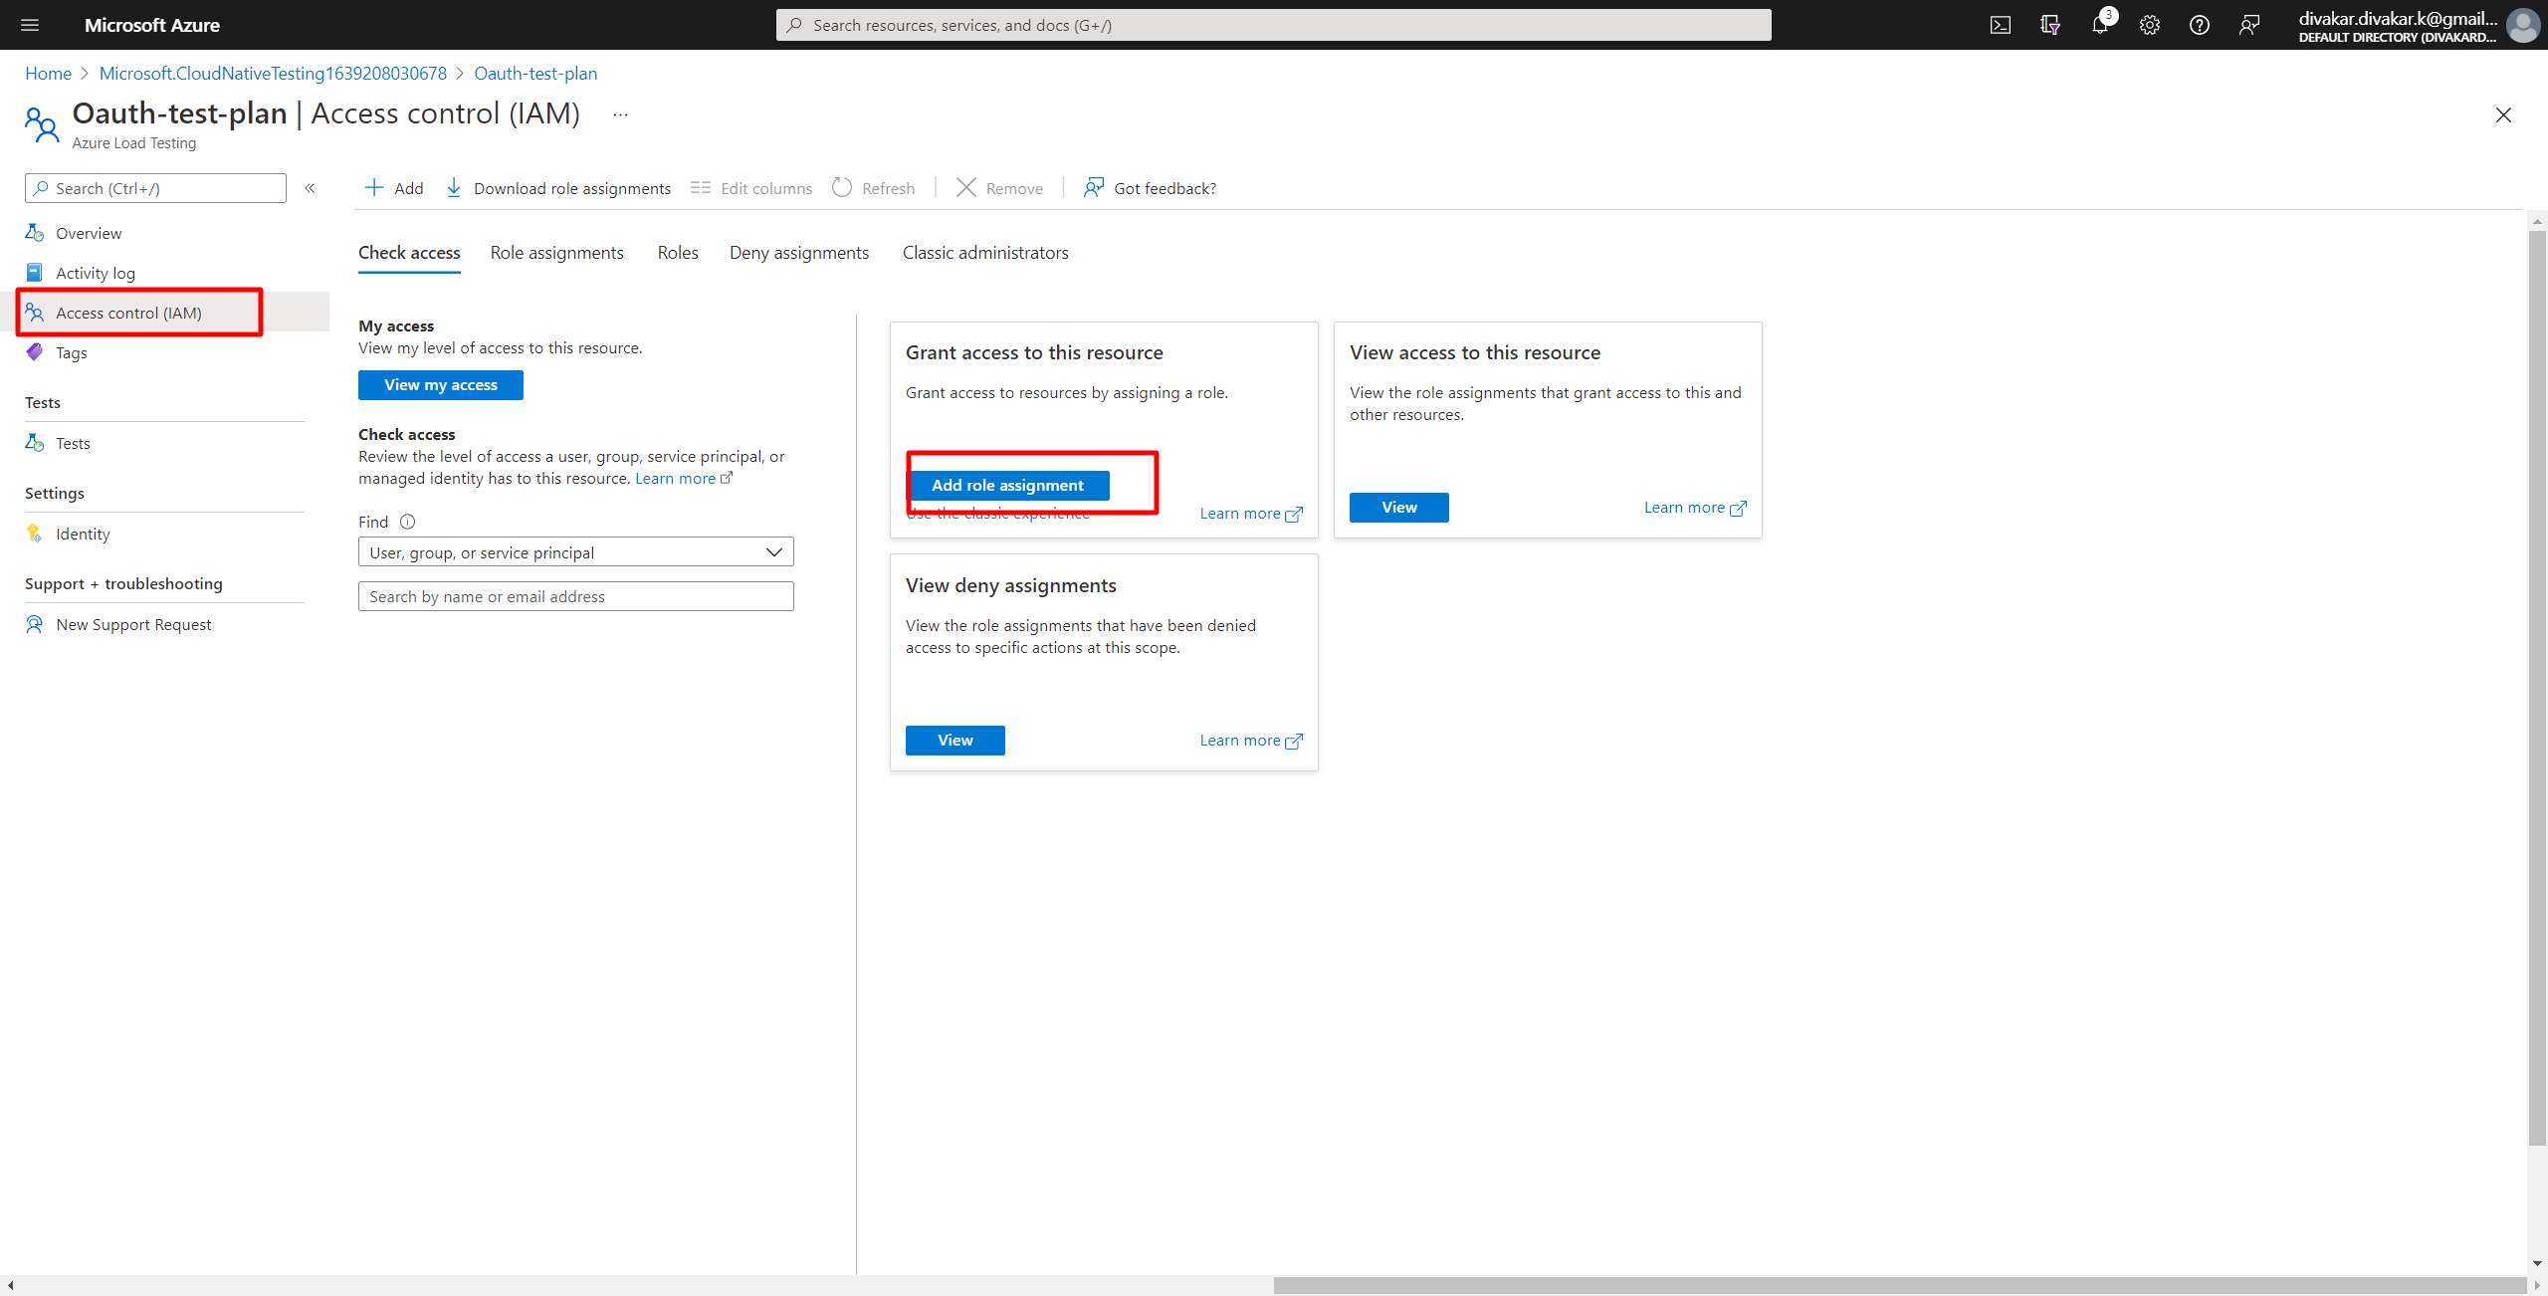The image size is (2548, 1296).
Task: Focus the Search by name or email field
Action: (x=575, y=596)
